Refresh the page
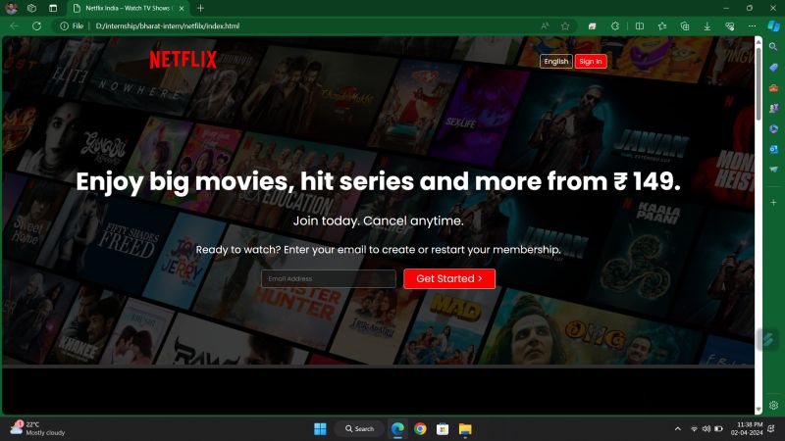This screenshot has width=785, height=441. [36, 26]
